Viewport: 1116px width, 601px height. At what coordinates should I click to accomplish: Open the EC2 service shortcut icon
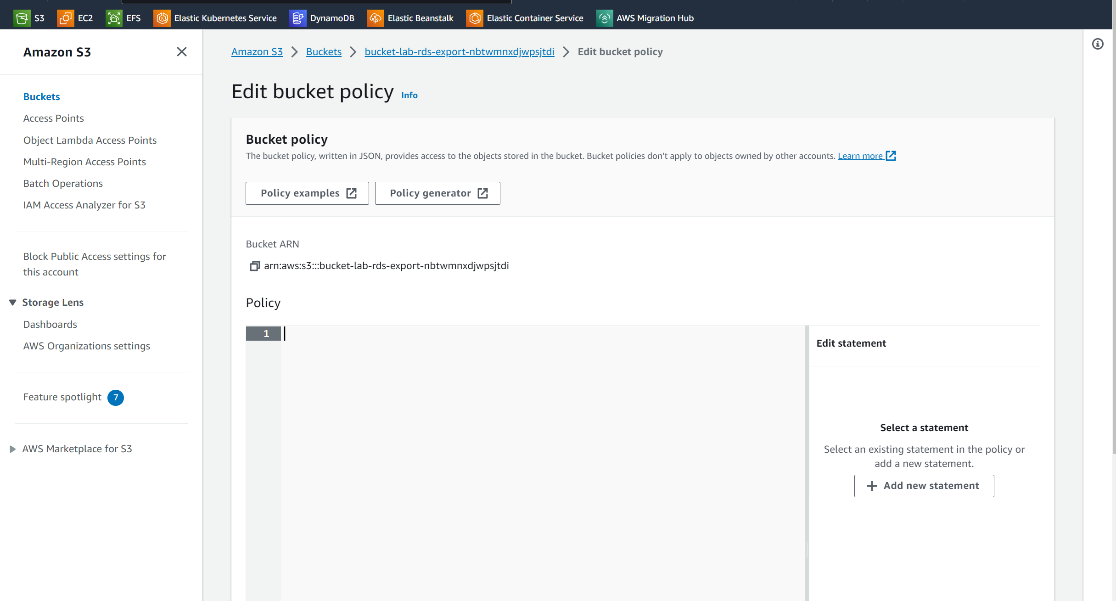pyautogui.click(x=65, y=18)
